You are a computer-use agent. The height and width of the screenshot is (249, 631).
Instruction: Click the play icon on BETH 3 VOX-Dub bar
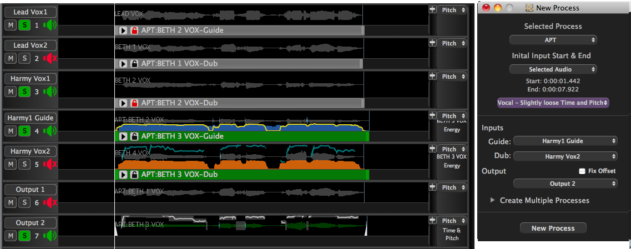tap(124, 175)
